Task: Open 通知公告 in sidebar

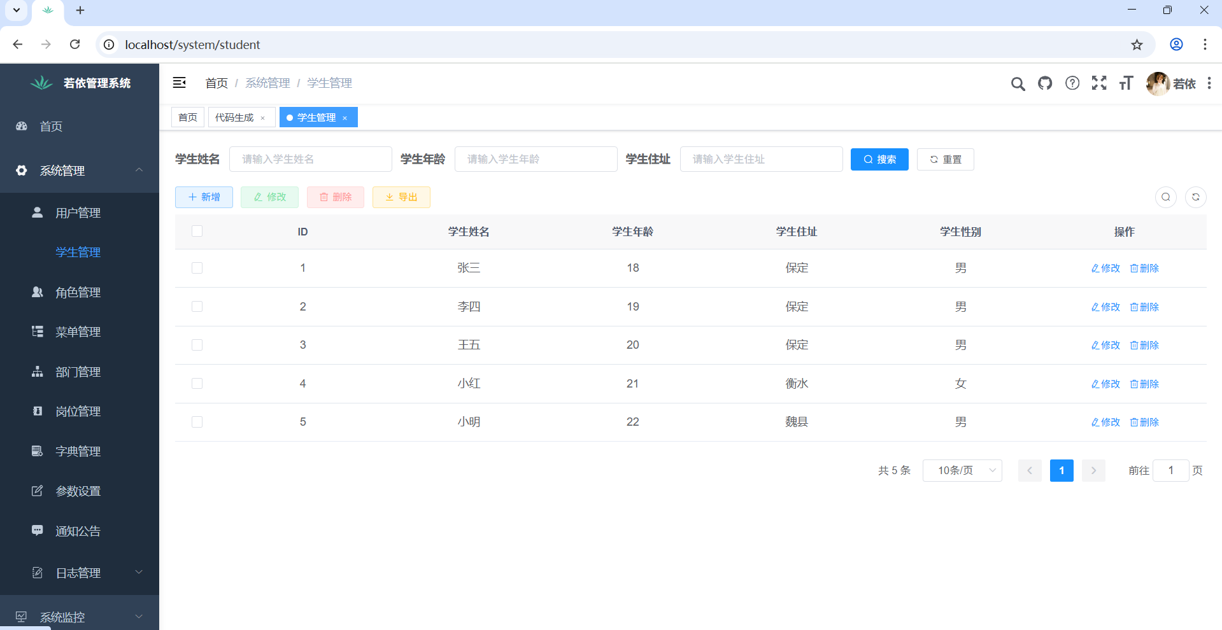Action: click(80, 531)
